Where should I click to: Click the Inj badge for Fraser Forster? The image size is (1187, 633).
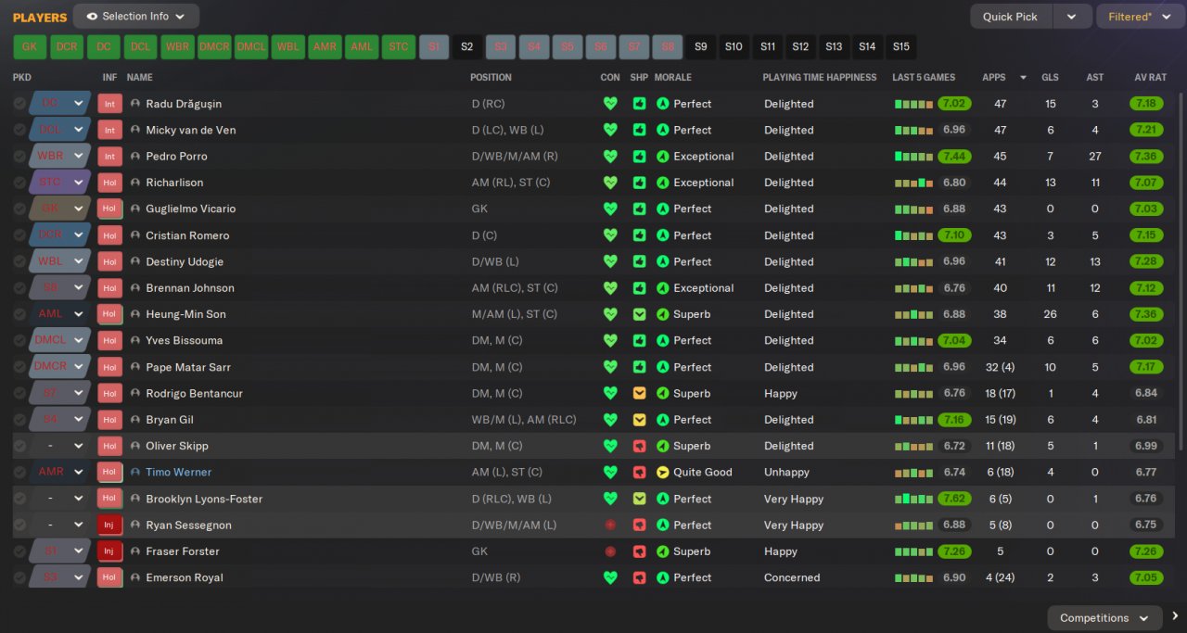(109, 551)
